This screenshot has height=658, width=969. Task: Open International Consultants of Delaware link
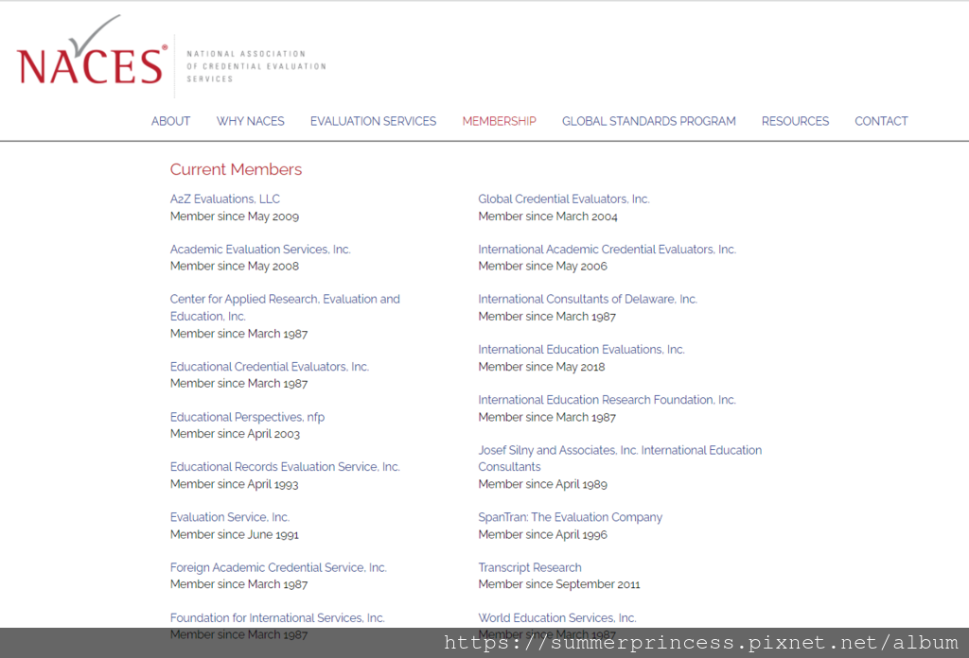click(588, 300)
